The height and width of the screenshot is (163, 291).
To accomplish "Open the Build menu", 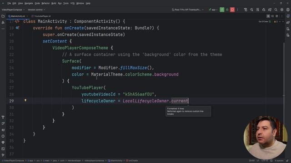I will click(54, 3).
